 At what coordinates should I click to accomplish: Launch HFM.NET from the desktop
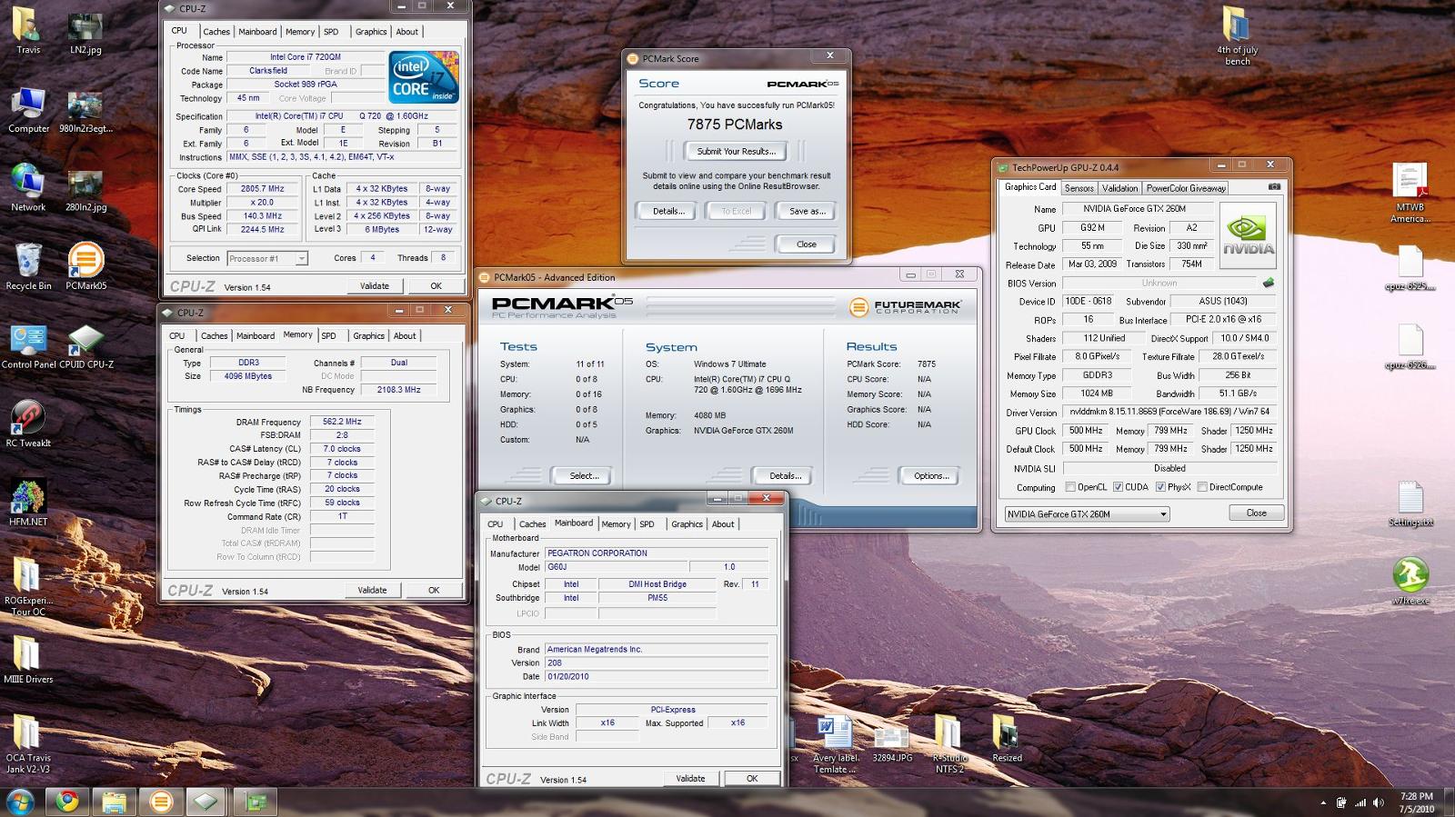point(28,503)
